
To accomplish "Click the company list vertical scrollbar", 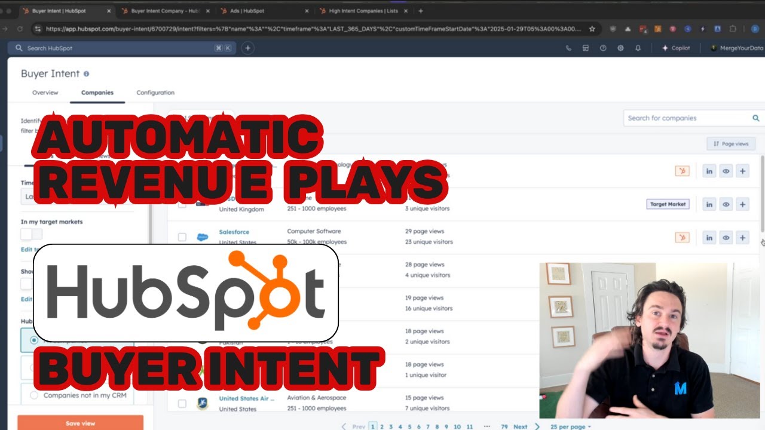I will click(x=762, y=193).
